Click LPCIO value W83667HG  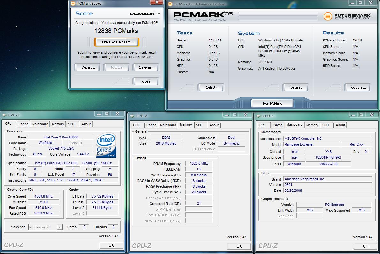[x=328, y=164]
